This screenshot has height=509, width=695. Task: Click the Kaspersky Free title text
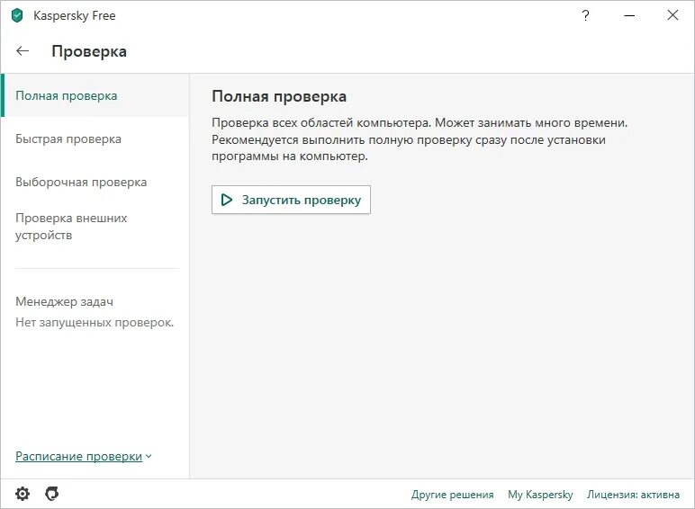point(75,16)
